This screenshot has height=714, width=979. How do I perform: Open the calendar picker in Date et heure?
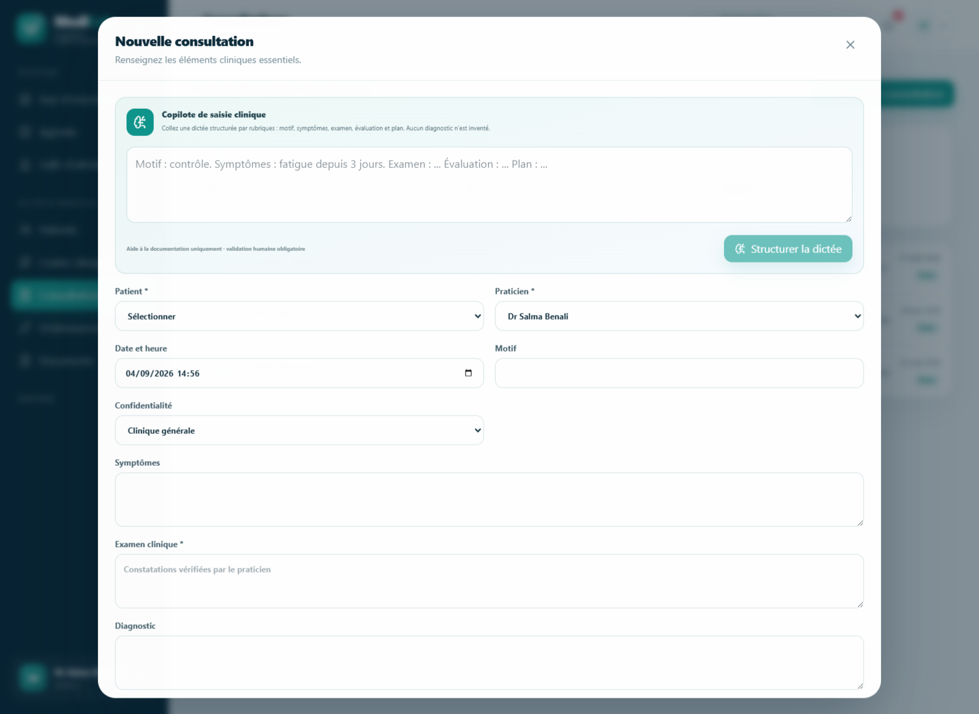pyautogui.click(x=468, y=373)
